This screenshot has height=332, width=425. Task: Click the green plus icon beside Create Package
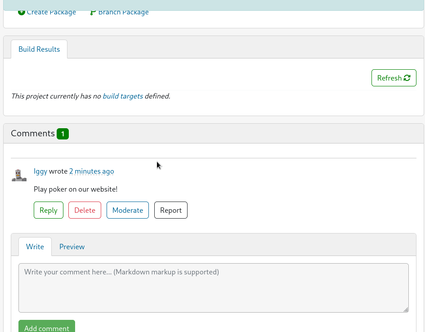[21, 13]
